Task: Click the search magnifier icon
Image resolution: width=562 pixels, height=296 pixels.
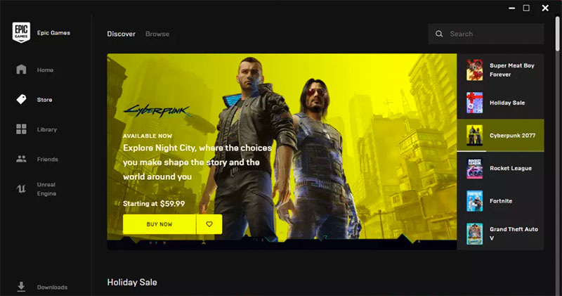Action: pyautogui.click(x=439, y=34)
